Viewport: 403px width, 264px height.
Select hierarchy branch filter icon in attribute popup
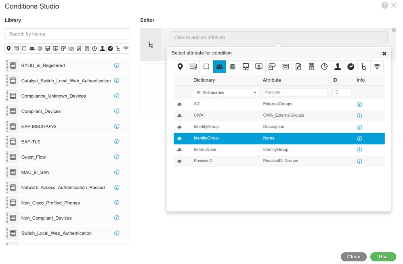[364, 67]
